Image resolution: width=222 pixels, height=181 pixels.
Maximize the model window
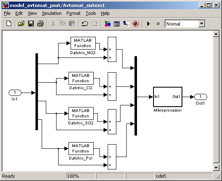click(x=209, y=5)
